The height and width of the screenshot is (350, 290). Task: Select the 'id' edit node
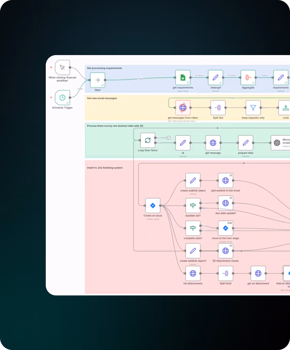coord(183,143)
